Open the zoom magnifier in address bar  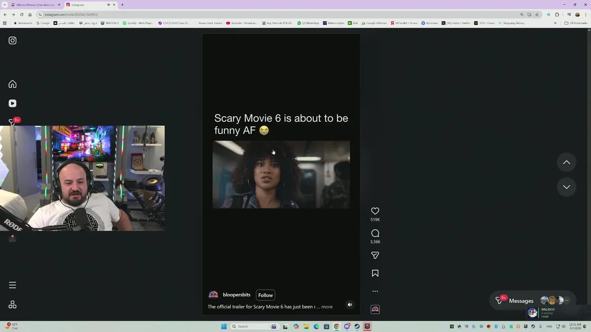click(522, 14)
